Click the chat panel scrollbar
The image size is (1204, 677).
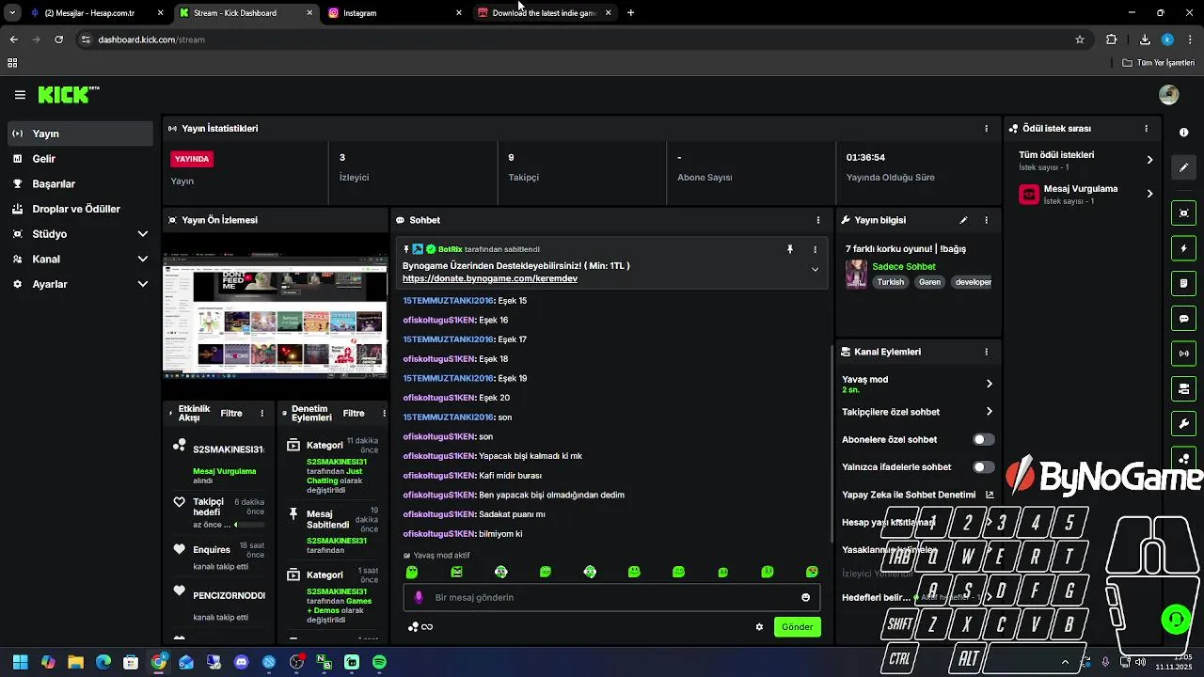click(x=831, y=442)
